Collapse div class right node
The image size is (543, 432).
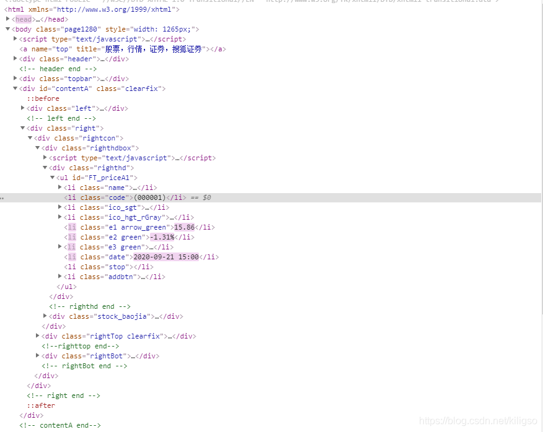click(22, 128)
